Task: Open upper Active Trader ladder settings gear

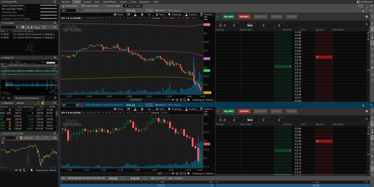Action: tap(367, 16)
